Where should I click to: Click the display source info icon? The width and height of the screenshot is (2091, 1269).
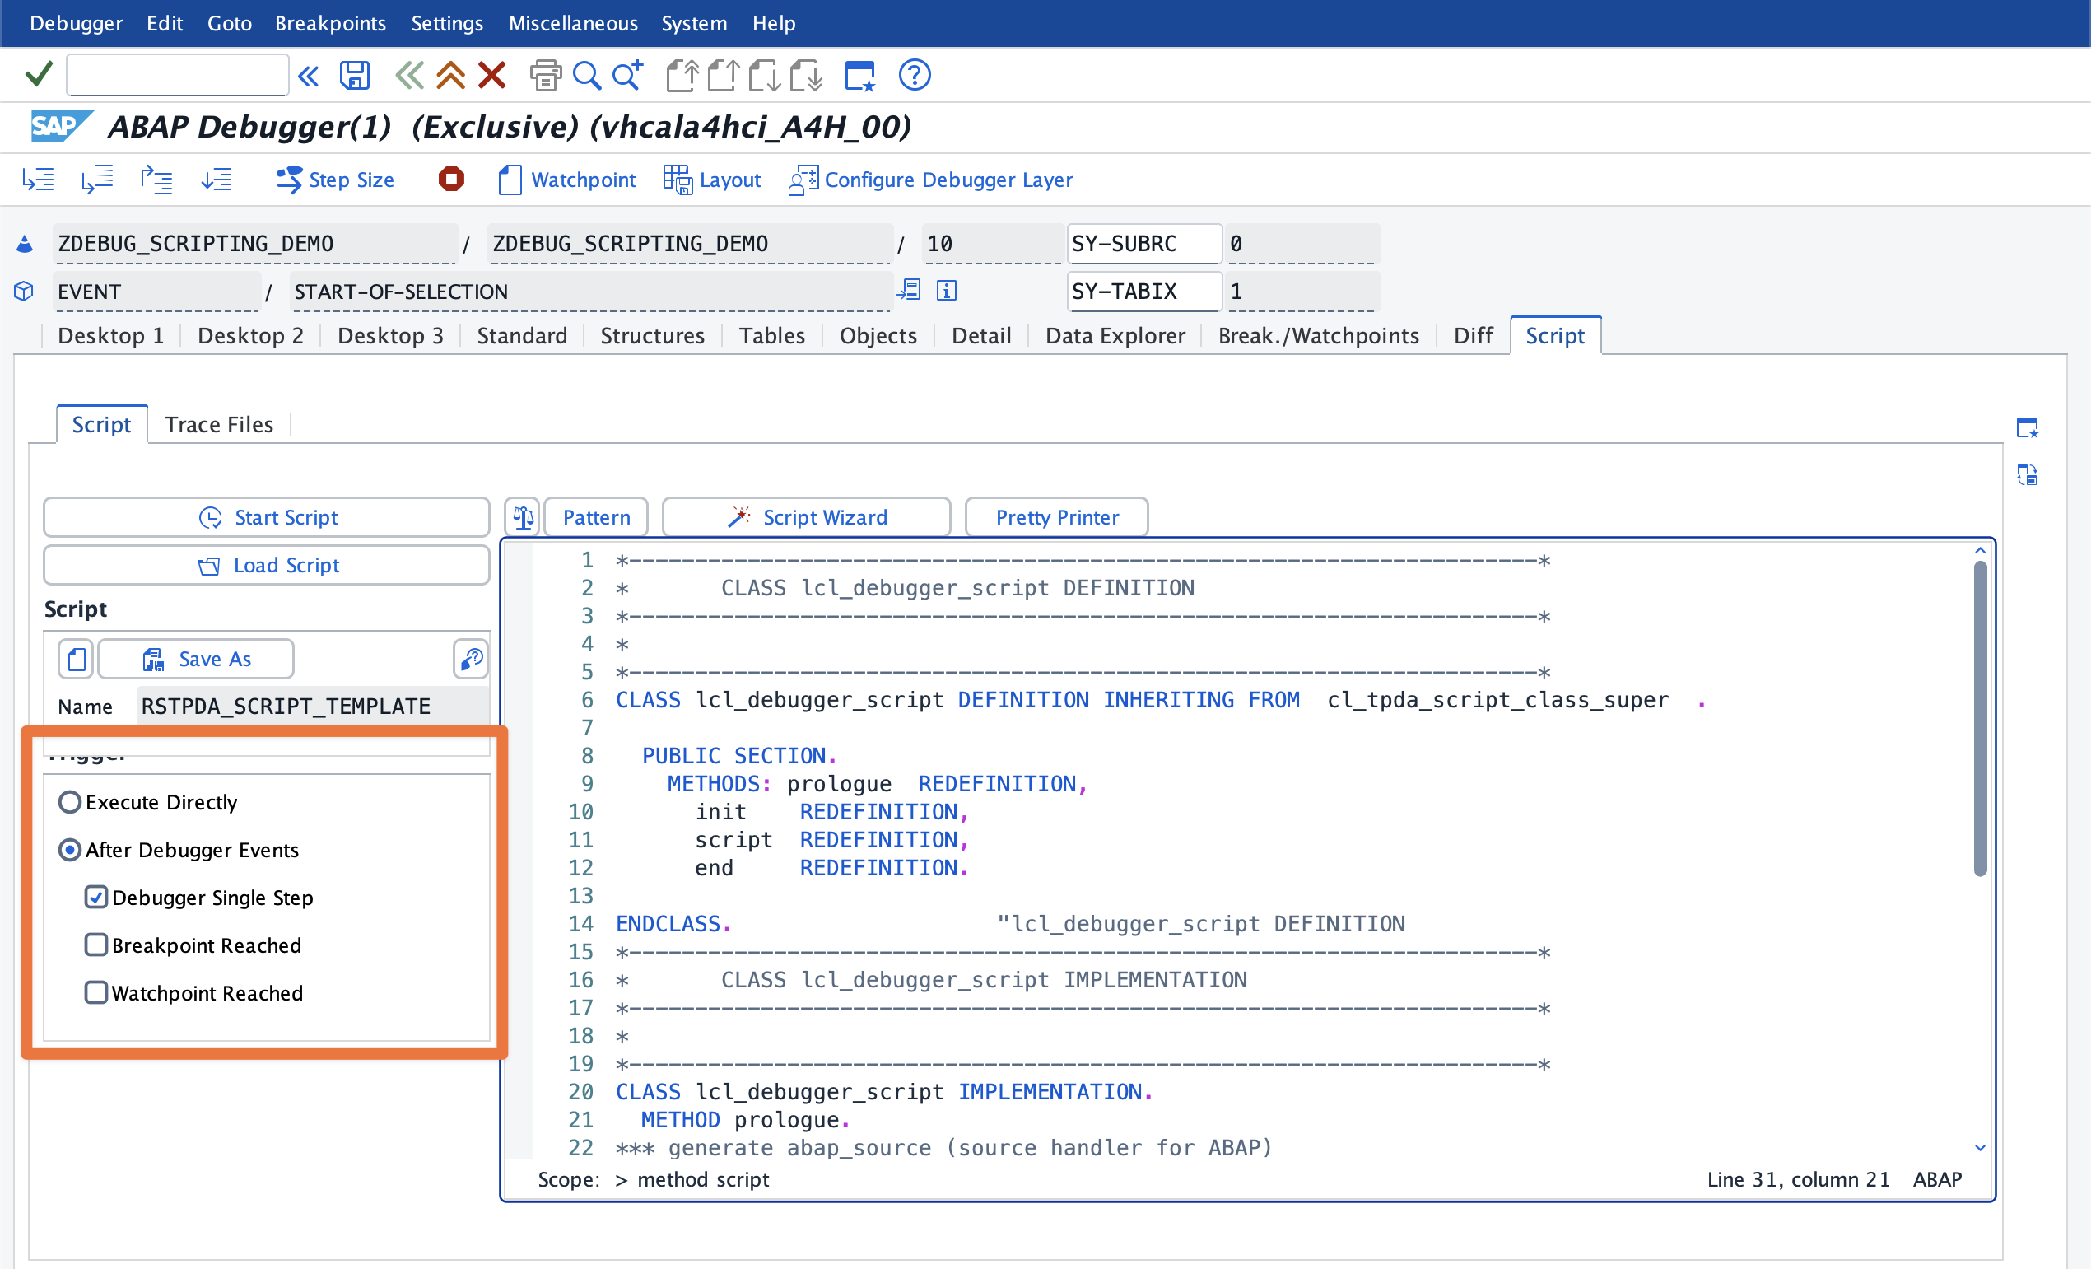946,292
